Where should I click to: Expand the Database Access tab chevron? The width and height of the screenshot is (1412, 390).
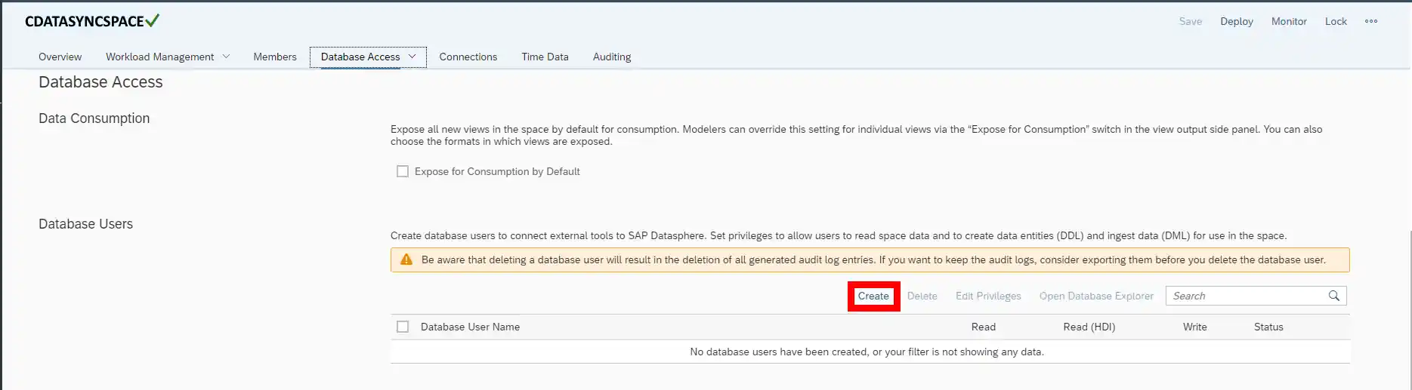(x=412, y=57)
